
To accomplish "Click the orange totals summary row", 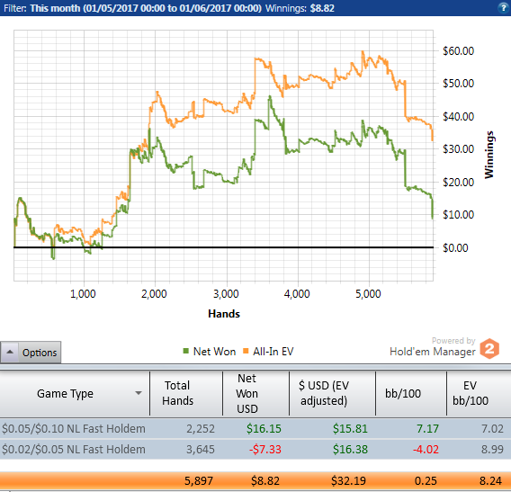I will pyautogui.click(x=255, y=480).
